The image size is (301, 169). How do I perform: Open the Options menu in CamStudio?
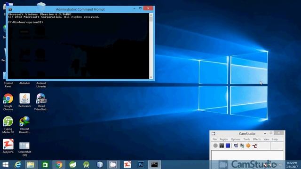(236, 139)
